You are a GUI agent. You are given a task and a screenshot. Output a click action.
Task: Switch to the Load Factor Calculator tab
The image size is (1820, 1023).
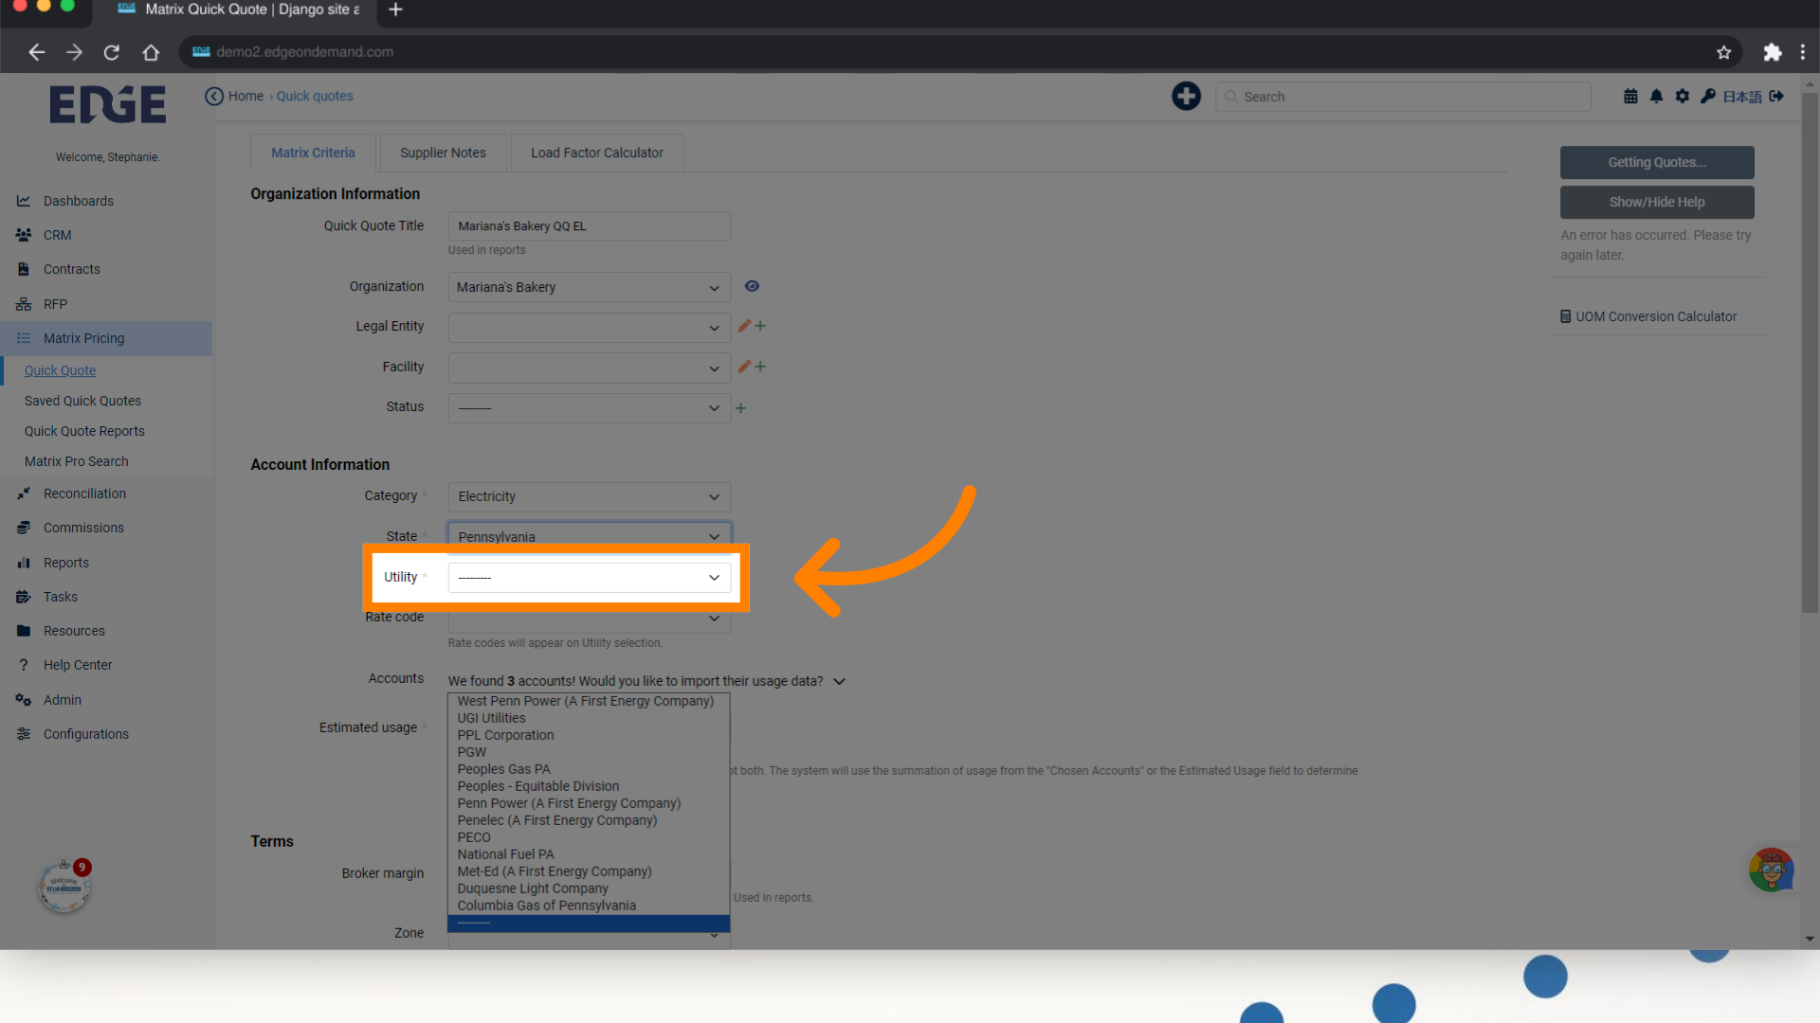pyautogui.click(x=597, y=153)
